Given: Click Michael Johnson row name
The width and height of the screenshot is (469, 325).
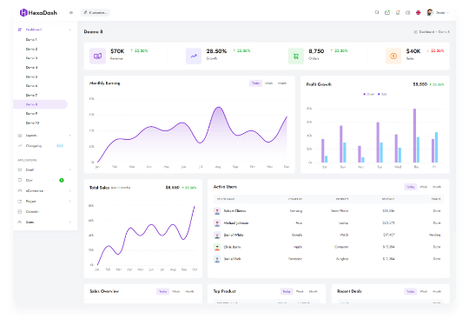Looking at the screenshot, I should tap(236, 223).
